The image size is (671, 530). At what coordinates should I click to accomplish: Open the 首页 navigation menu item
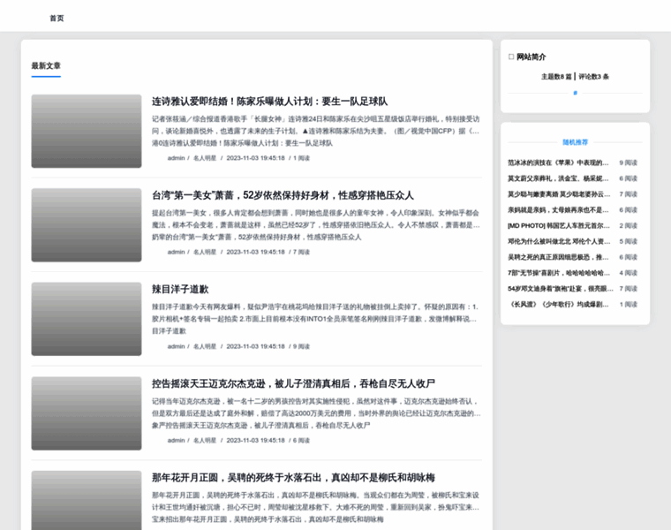click(57, 18)
